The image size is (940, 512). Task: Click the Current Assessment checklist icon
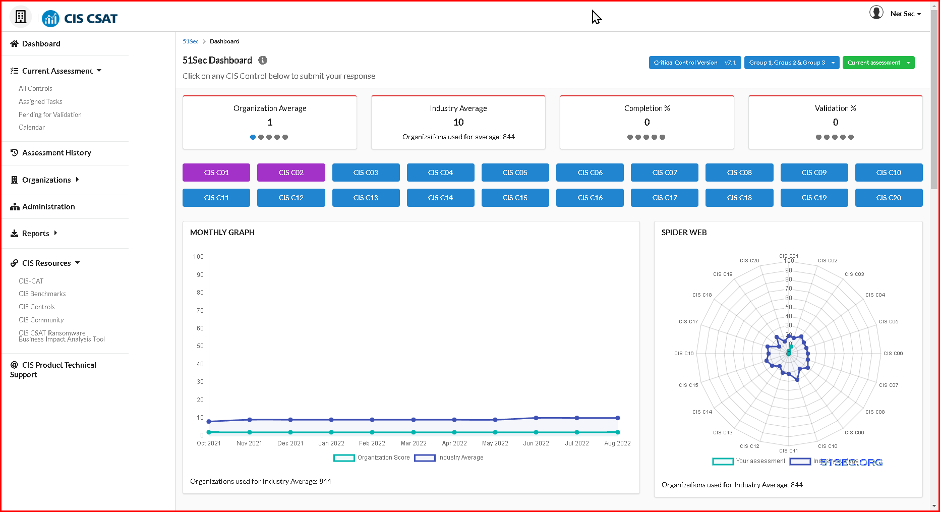click(14, 71)
